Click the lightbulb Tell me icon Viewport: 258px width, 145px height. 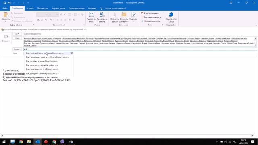101,8
